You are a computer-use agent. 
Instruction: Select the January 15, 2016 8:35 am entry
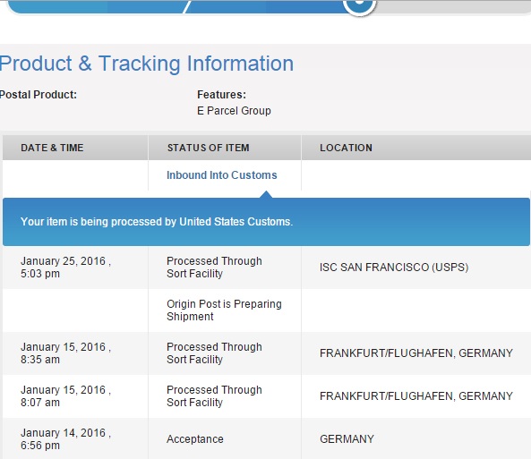click(65, 353)
